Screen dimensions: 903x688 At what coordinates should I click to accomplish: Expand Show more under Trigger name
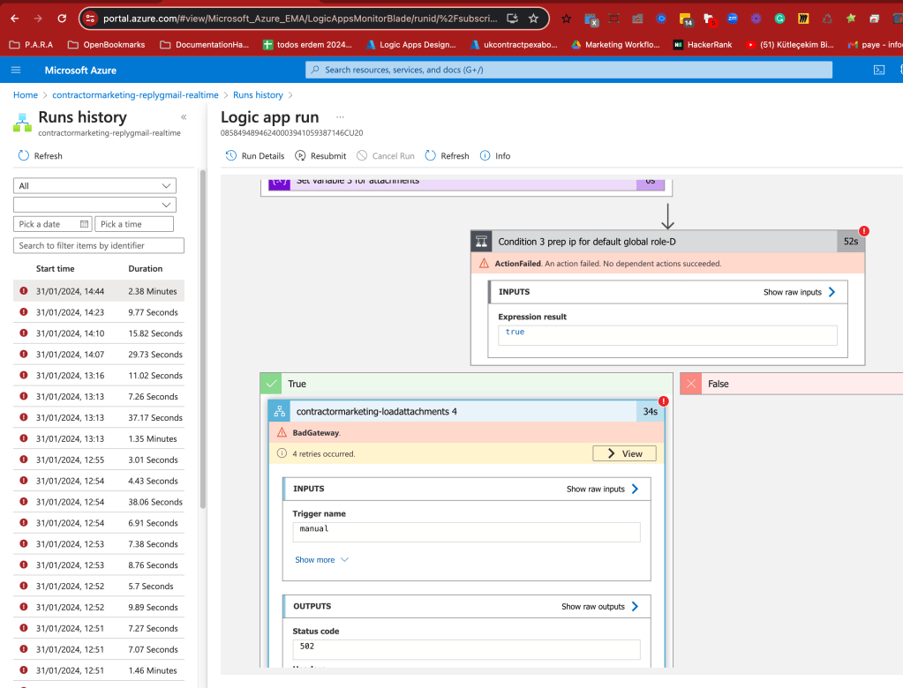(x=322, y=560)
